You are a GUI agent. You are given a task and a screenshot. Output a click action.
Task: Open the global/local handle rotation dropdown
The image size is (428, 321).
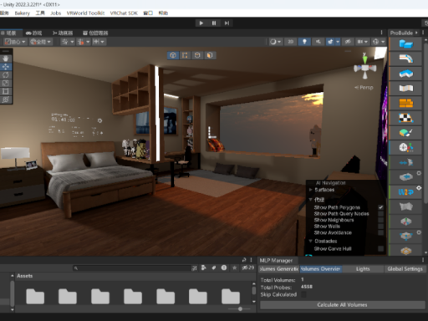pos(41,42)
